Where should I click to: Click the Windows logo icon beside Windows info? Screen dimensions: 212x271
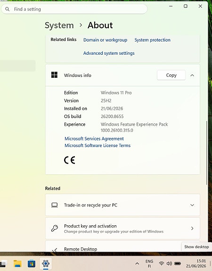[x=54, y=75]
